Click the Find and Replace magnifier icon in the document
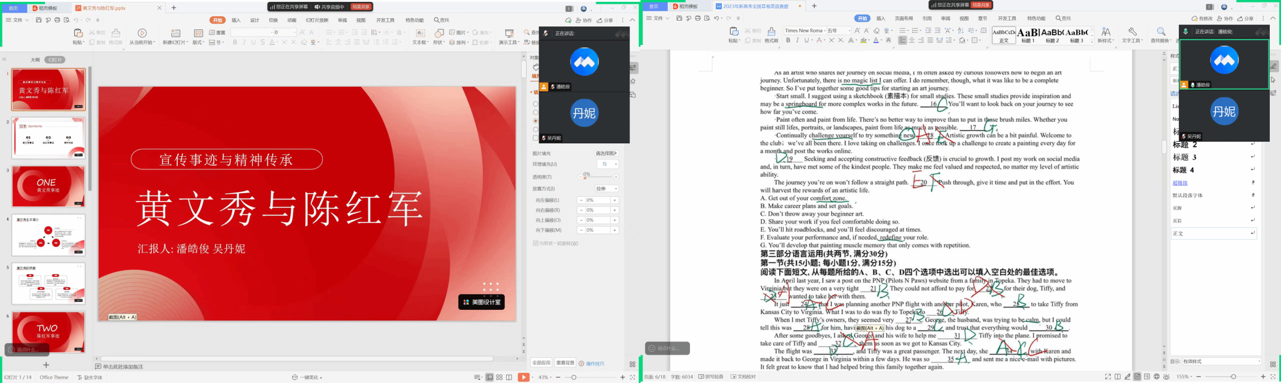Image resolution: width=1281 pixels, height=383 pixels. coord(1161,32)
